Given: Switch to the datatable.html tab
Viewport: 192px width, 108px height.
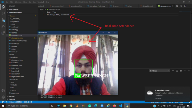Looking at the screenshot, I should tap(148, 6).
